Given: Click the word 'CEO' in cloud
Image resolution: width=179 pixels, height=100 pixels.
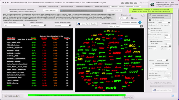Looking at the screenshot, I should pyautogui.click(x=136, y=52).
